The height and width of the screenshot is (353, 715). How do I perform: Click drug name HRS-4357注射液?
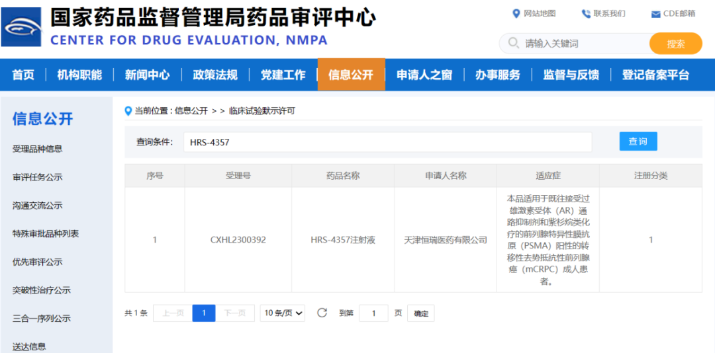coord(343,240)
